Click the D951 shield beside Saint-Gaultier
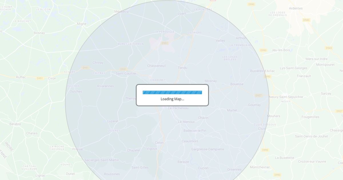The width and height of the screenshot is (343, 180). [123, 69]
